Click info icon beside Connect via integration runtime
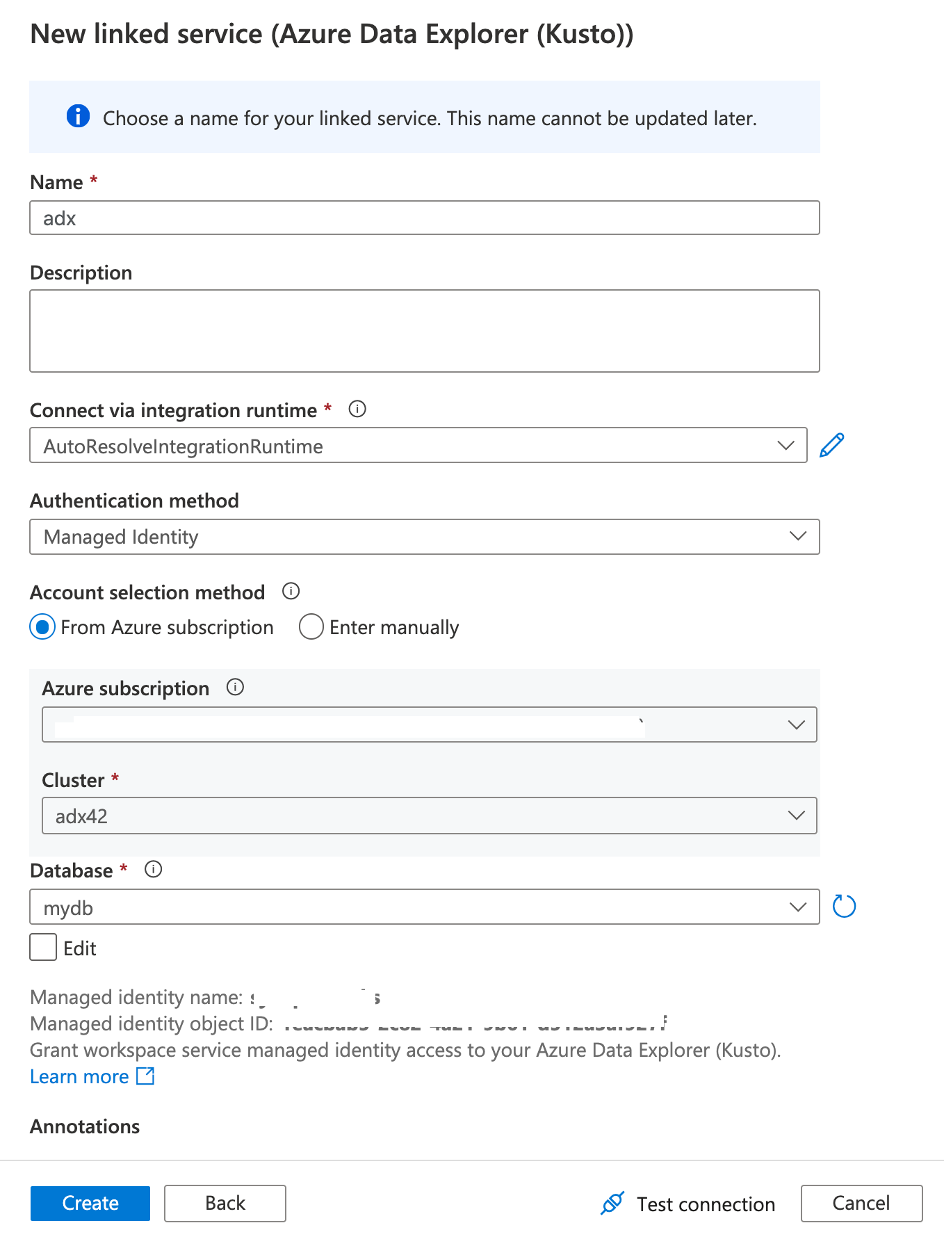This screenshot has width=944, height=1239. pos(357,409)
